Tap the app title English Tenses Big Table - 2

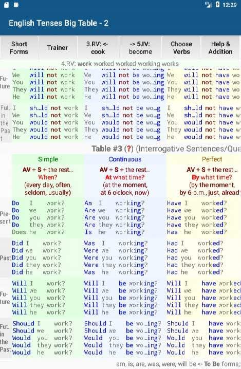(59, 23)
